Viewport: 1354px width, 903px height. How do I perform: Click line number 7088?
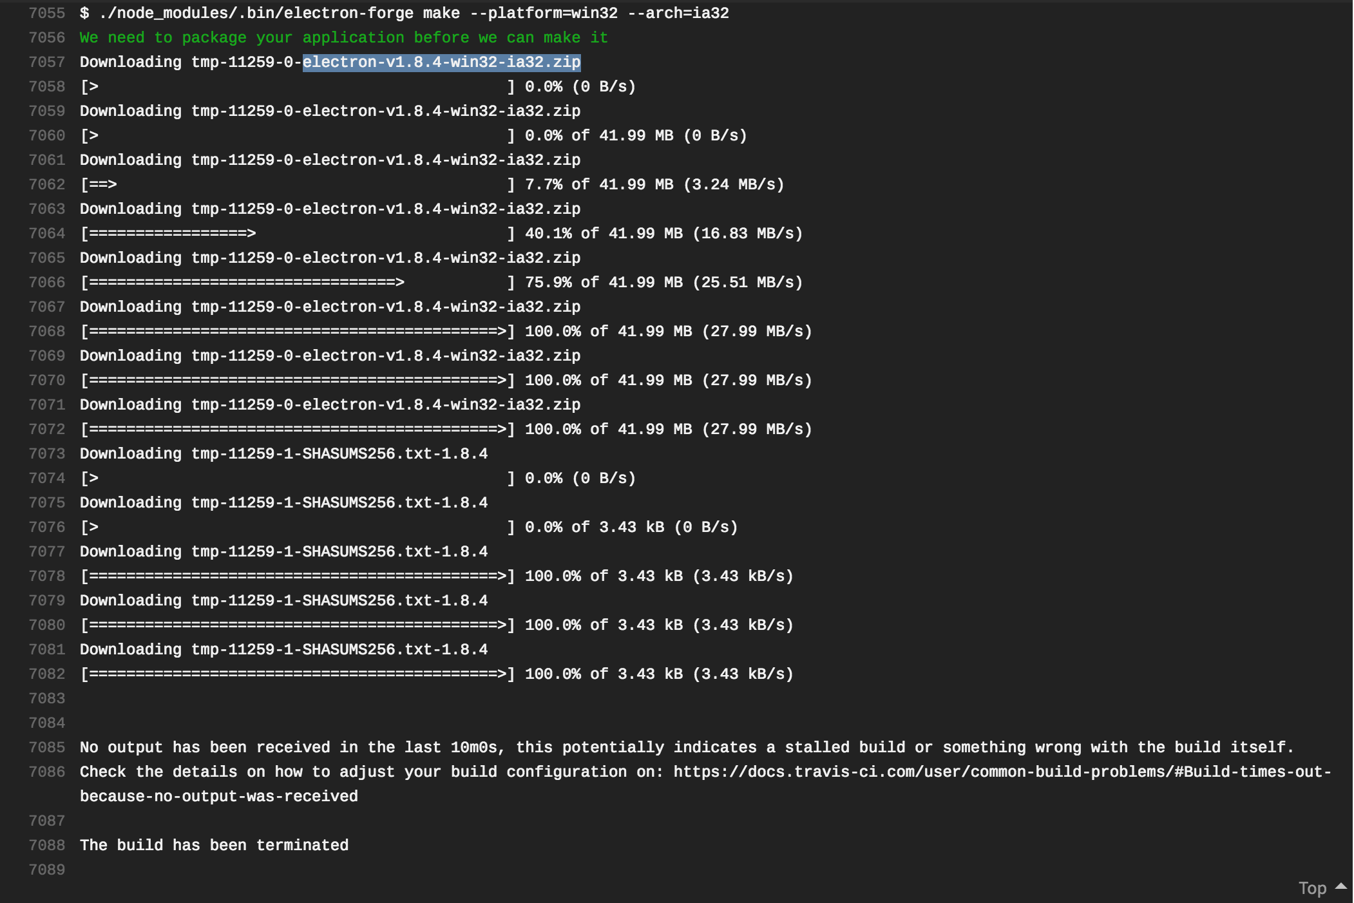pos(47,845)
